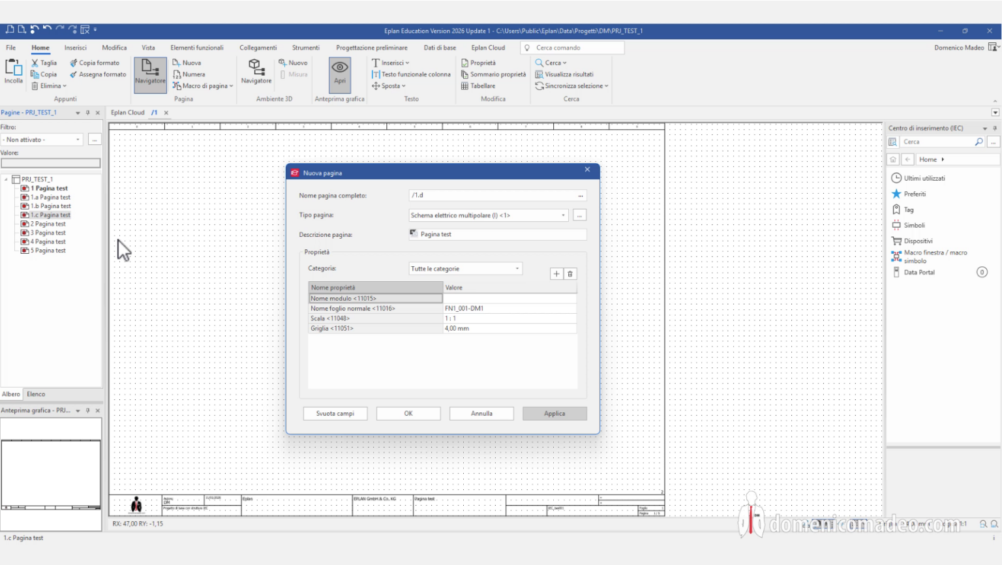
Task: Click the Cerca comando search field
Action: coord(572,47)
